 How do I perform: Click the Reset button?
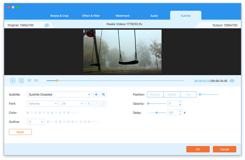click(x=20, y=132)
